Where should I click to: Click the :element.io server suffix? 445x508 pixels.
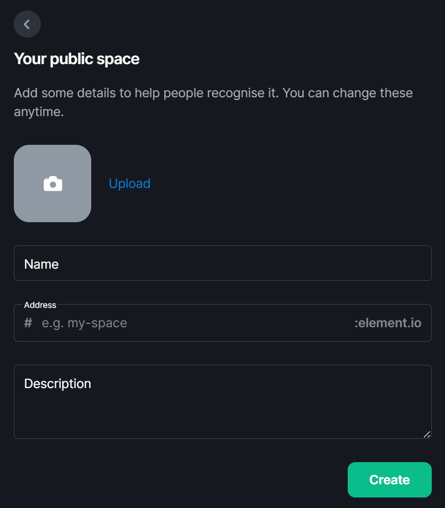coord(388,323)
